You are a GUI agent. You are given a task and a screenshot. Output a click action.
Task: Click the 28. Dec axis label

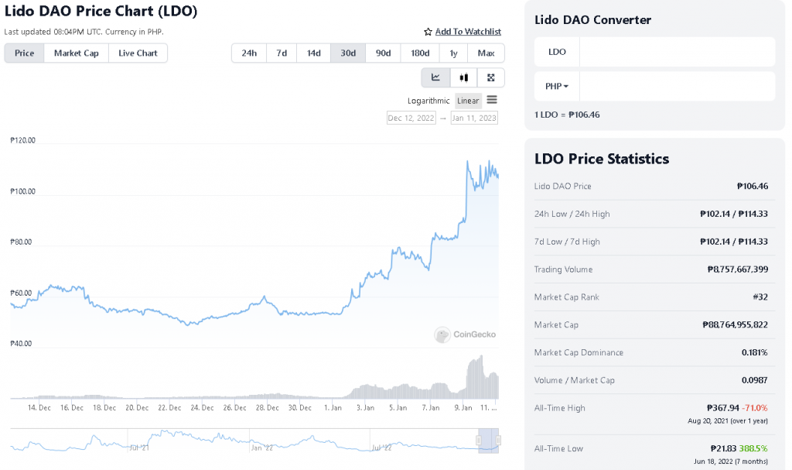point(267,408)
